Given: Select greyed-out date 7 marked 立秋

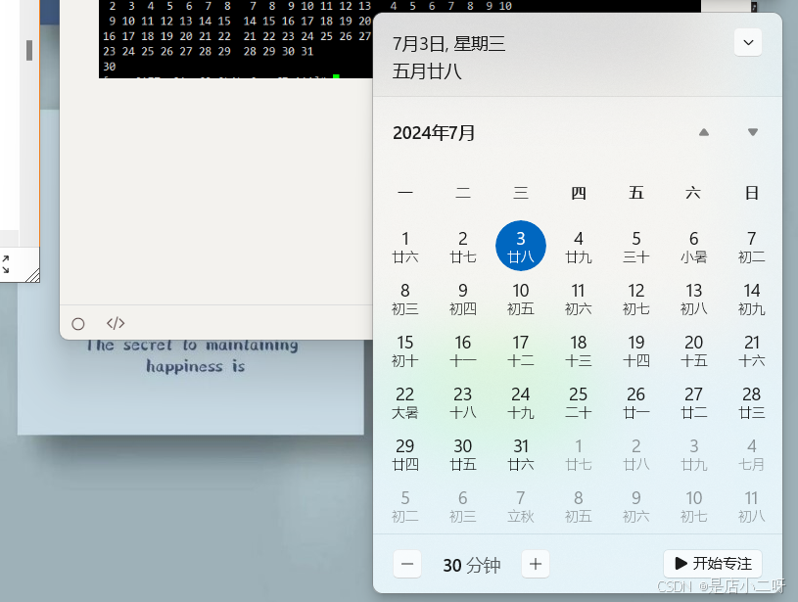Looking at the screenshot, I should tap(521, 506).
